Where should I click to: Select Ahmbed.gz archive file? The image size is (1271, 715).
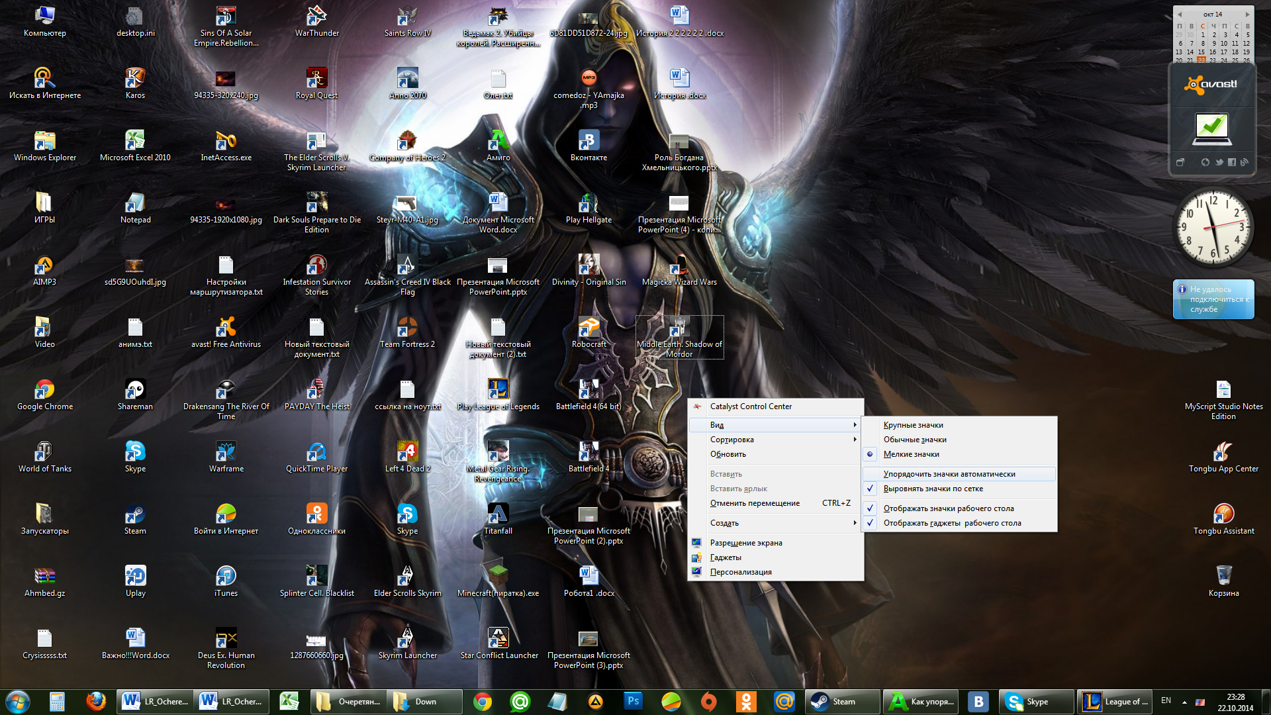click(x=45, y=581)
